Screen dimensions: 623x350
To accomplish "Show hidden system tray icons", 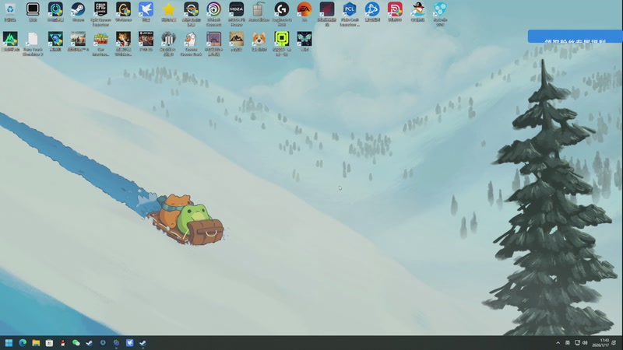I will (558, 343).
